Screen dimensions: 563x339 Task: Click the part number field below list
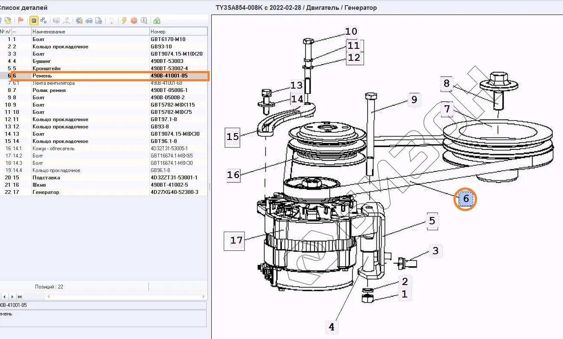tap(103, 305)
